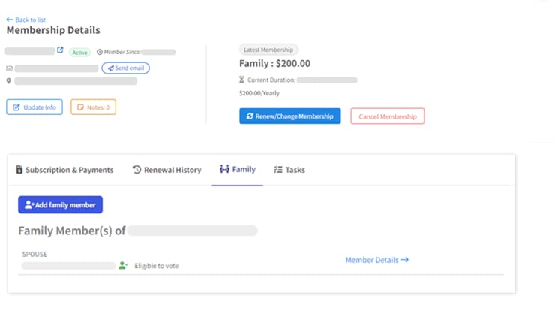Open Update Info form
This screenshot has height=320, width=555.
[x=34, y=107]
